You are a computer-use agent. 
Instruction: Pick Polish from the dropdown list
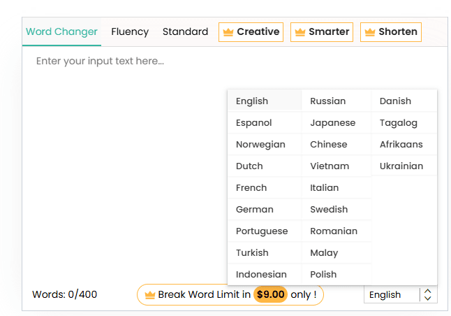323,275
